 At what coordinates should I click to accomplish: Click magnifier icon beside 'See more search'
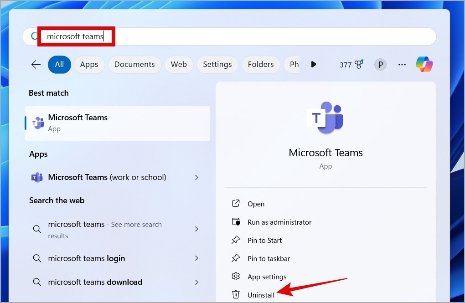[37, 229]
